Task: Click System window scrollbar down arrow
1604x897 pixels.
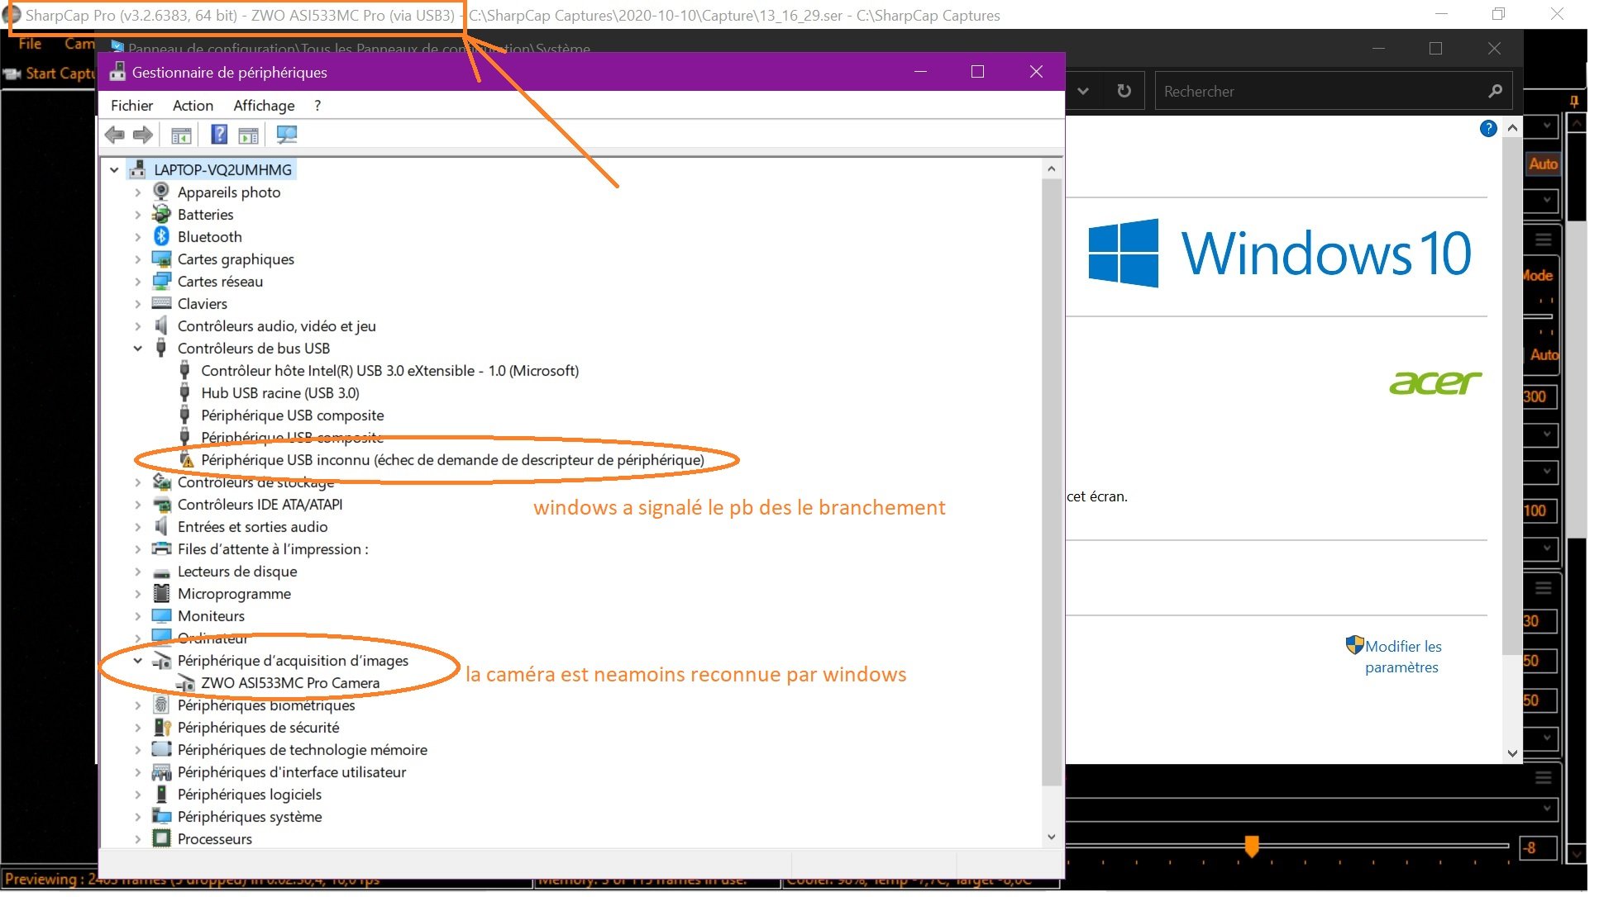Action: 1512,753
